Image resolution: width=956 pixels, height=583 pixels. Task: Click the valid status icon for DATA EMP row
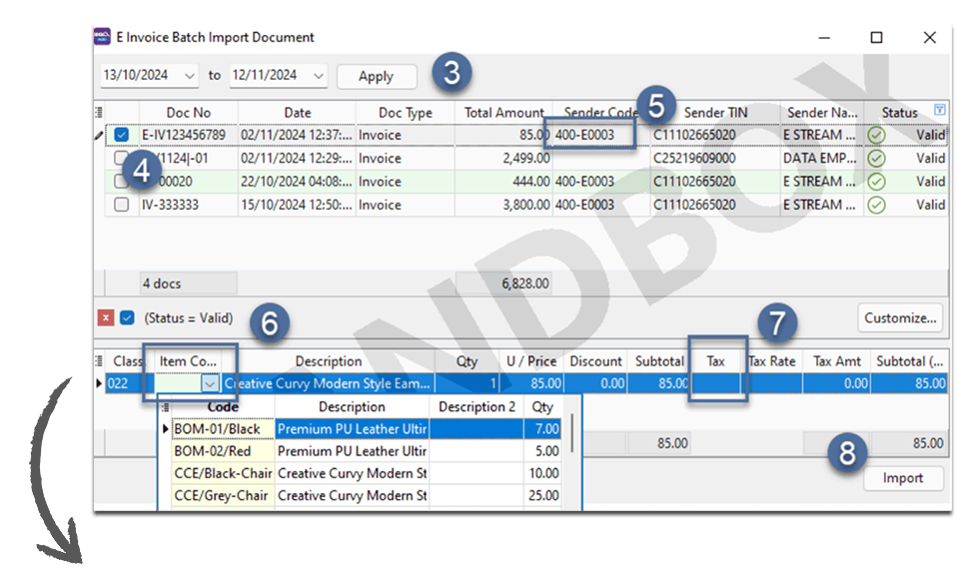(876, 159)
